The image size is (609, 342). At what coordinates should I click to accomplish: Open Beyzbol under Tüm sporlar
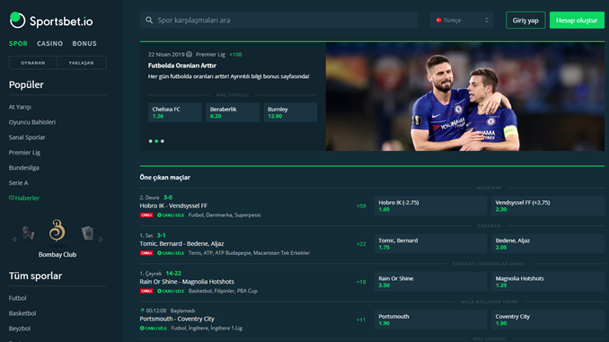20,329
